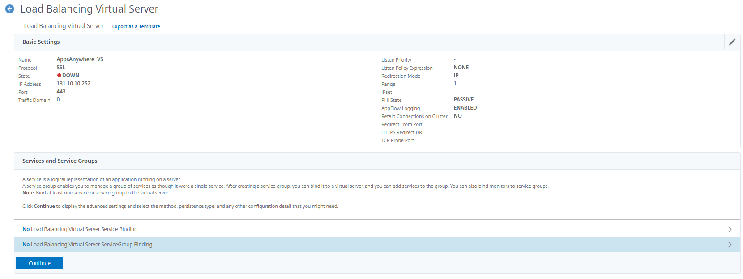Viewport: 743px width, 279px height.
Task: Click the back arrow beside the page title
Action: click(x=9, y=9)
